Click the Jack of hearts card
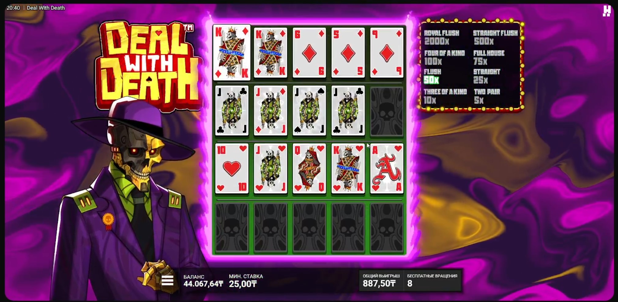The height and width of the screenshot is (302, 618). 270,169
